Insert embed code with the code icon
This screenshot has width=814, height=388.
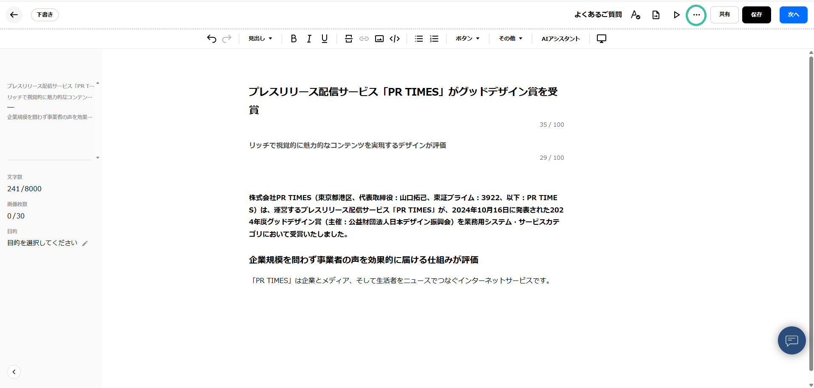click(395, 39)
